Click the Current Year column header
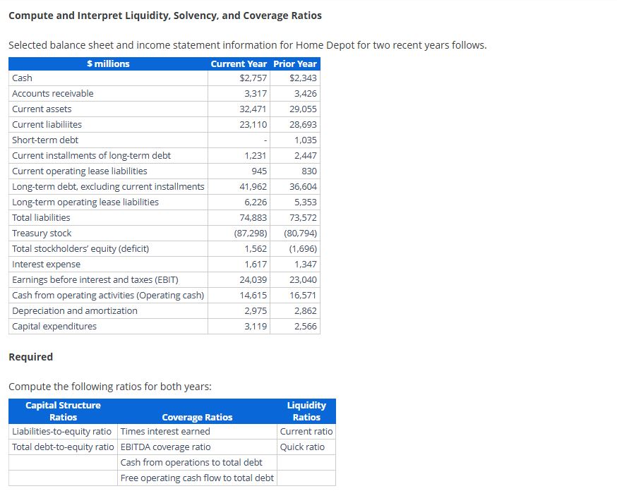The width and height of the screenshot is (617, 491). (238, 63)
